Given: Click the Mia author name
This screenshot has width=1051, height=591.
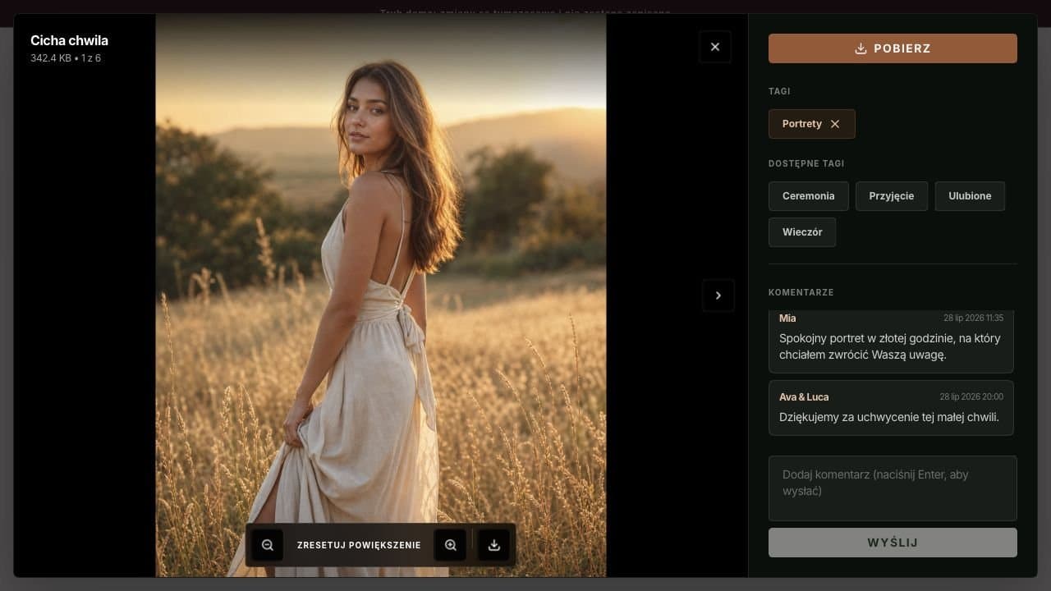Looking at the screenshot, I should [787, 318].
